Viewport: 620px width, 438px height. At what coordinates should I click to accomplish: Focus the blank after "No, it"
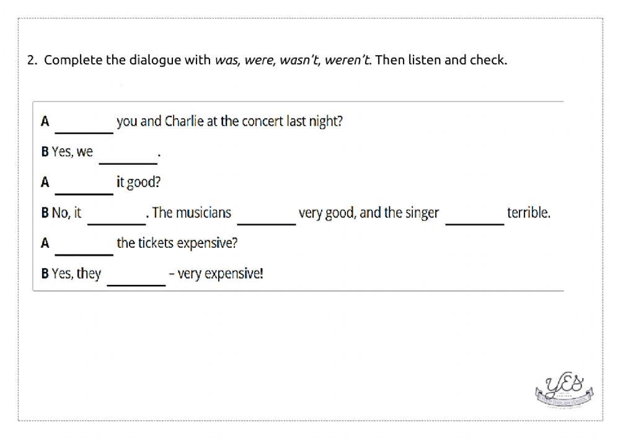pyautogui.click(x=117, y=216)
